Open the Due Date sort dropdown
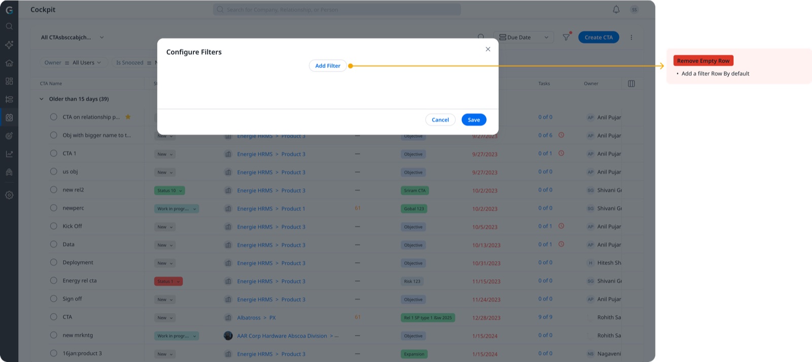812x362 pixels. [x=523, y=38]
